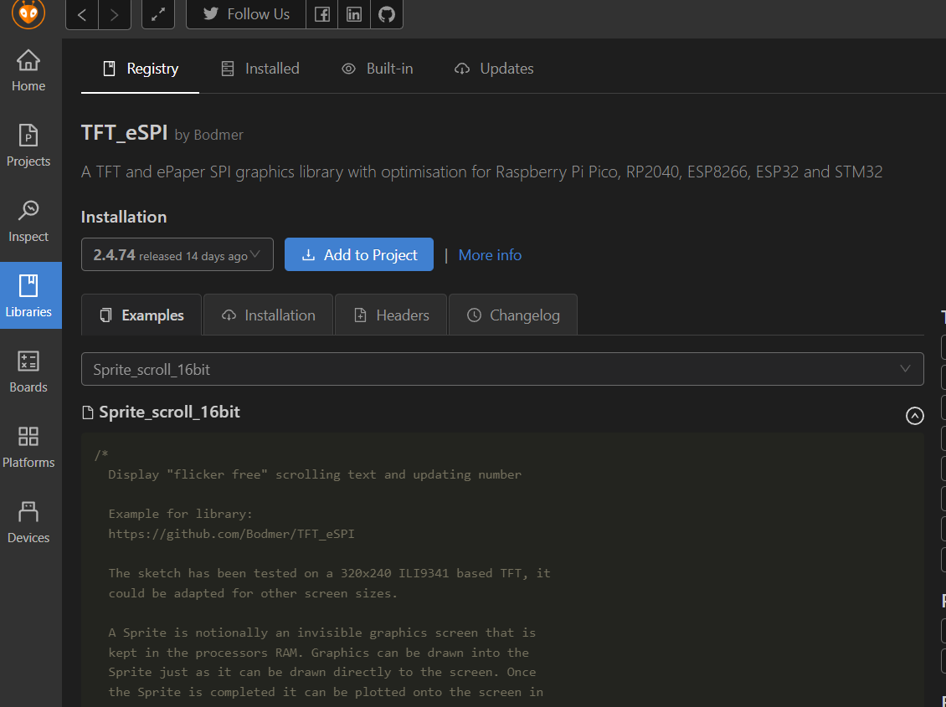
Task: Click the github.com/Bodmer/TFT_eSPI URL in code
Action: tap(231, 534)
